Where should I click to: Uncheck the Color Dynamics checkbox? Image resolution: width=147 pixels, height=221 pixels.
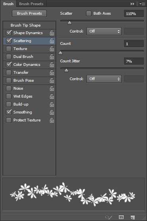(9, 65)
